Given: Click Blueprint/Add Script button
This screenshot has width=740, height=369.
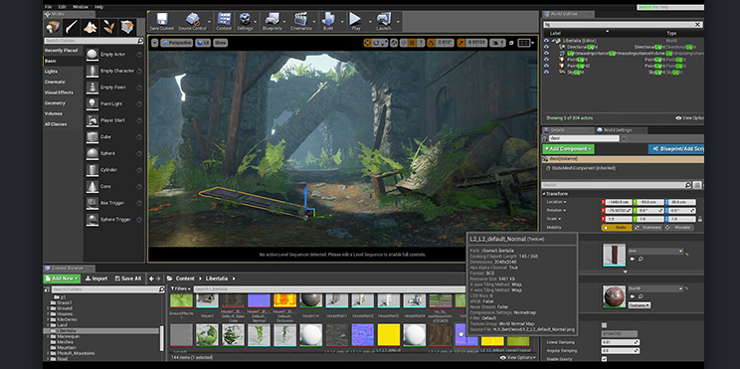Looking at the screenshot, I should 675,149.
